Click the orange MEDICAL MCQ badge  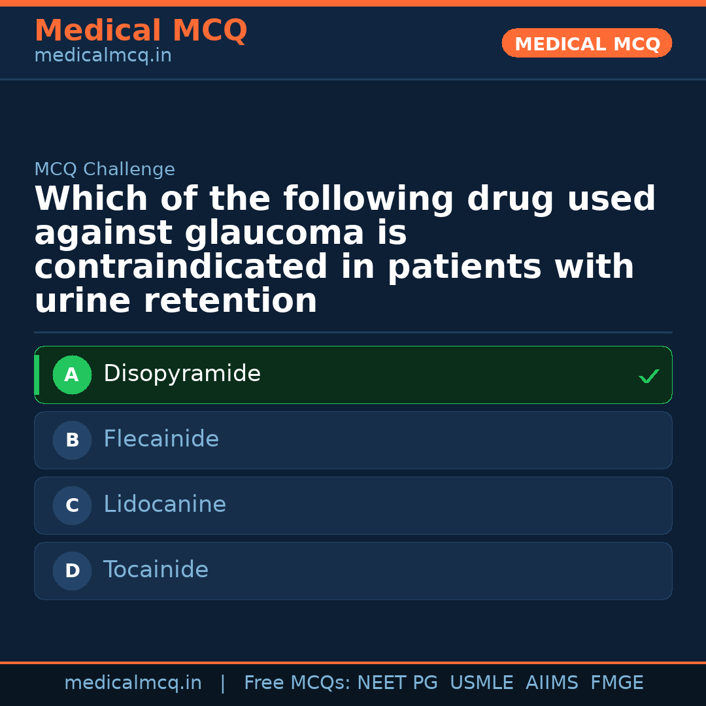[587, 43]
